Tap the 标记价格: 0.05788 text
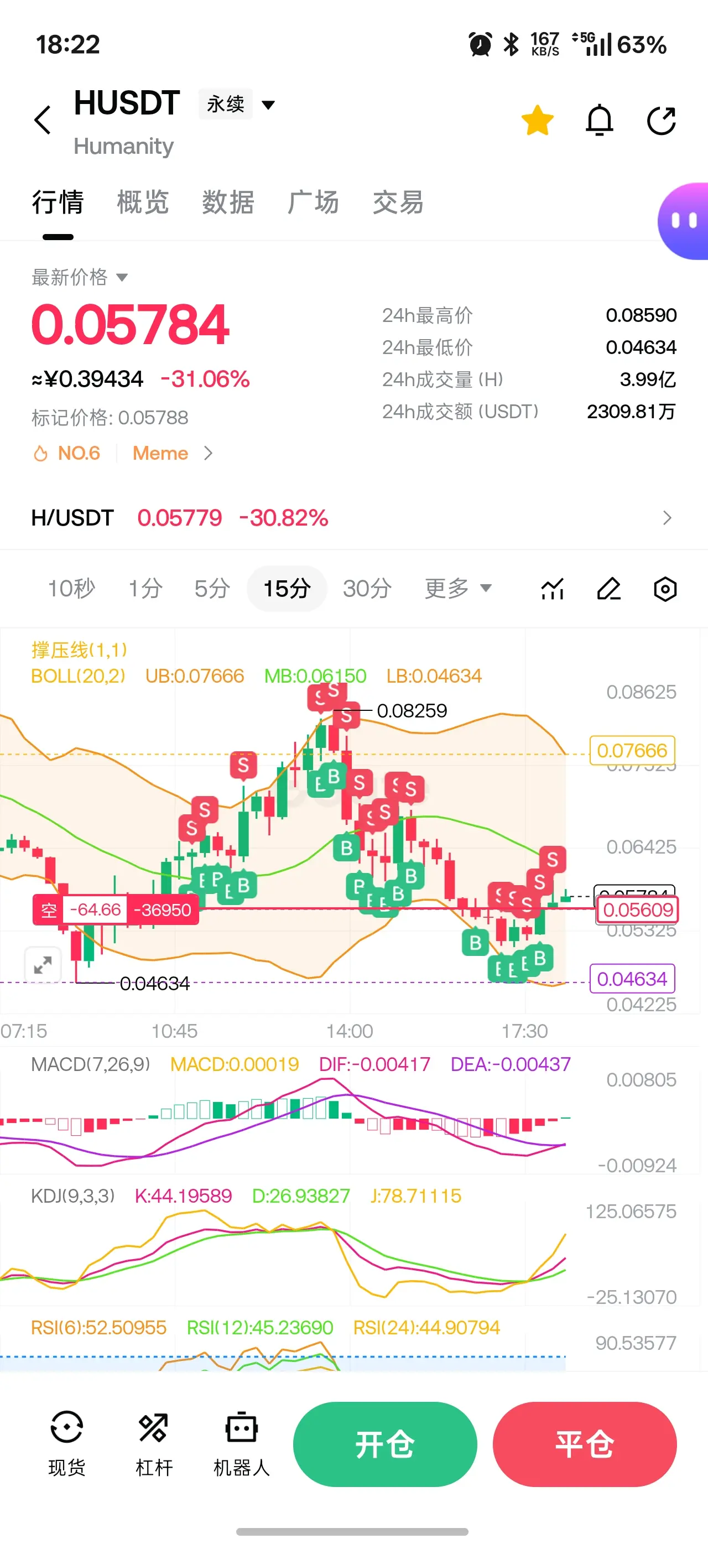 pos(110,417)
